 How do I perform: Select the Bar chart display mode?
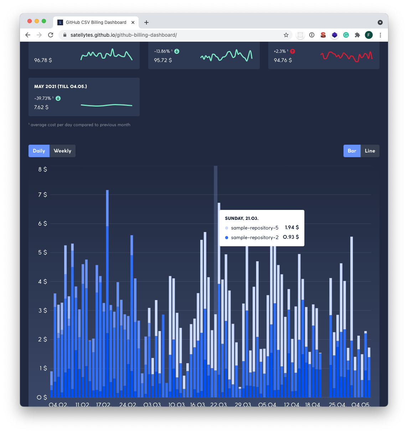click(x=352, y=151)
